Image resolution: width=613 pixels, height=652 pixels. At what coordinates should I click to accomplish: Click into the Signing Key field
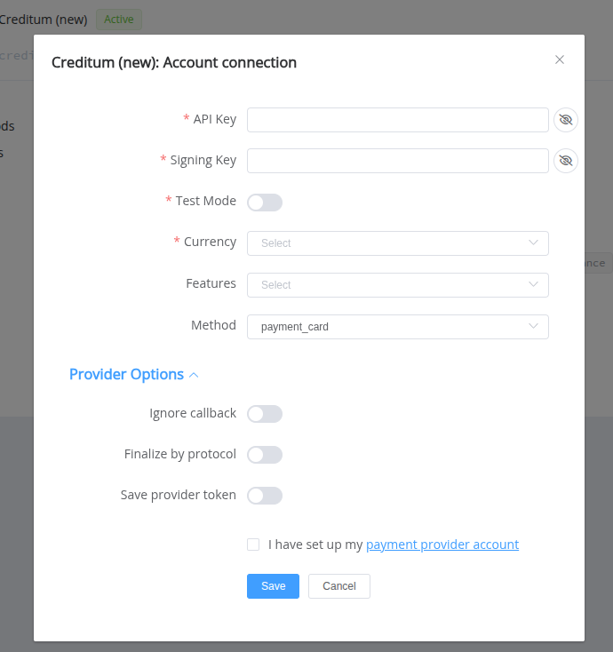[x=397, y=161]
